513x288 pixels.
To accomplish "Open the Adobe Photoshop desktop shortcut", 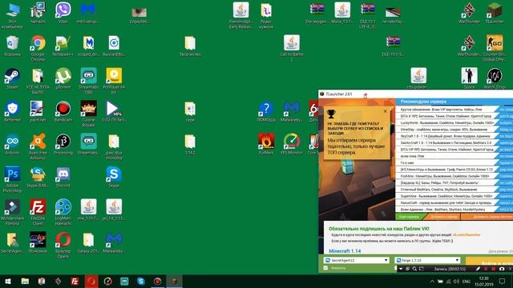I will point(13,179).
